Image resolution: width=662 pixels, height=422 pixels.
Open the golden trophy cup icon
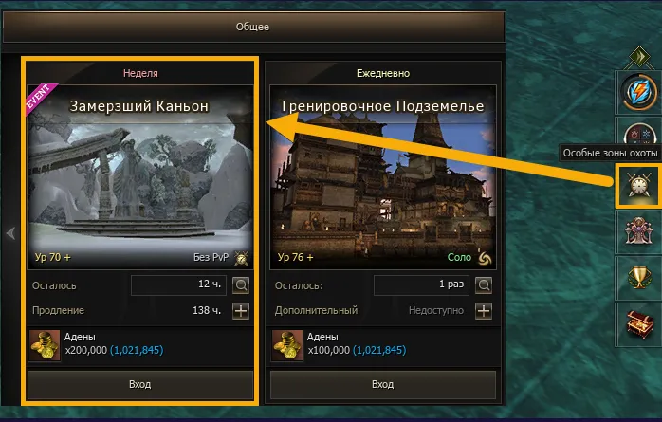point(639,278)
